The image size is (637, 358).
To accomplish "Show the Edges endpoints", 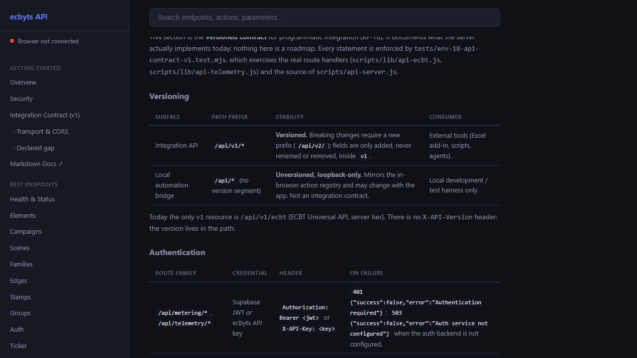I will click(x=18, y=280).
